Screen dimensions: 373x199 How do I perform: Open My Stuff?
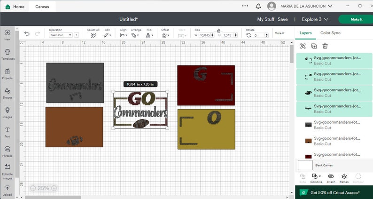pyautogui.click(x=266, y=19)
